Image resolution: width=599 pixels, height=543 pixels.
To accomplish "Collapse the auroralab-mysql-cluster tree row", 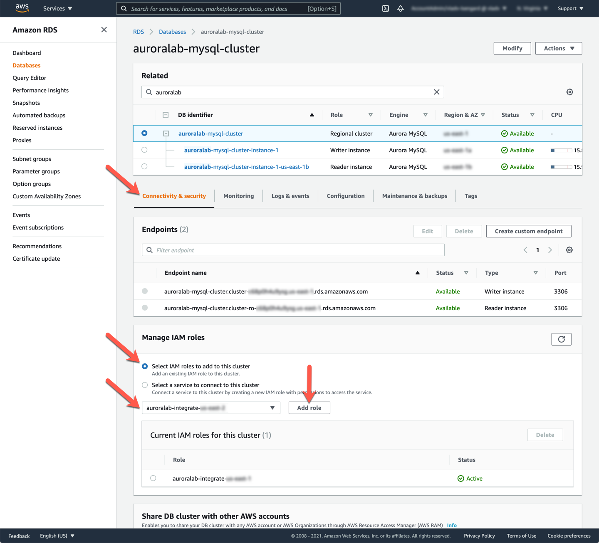I will point(166,133).
